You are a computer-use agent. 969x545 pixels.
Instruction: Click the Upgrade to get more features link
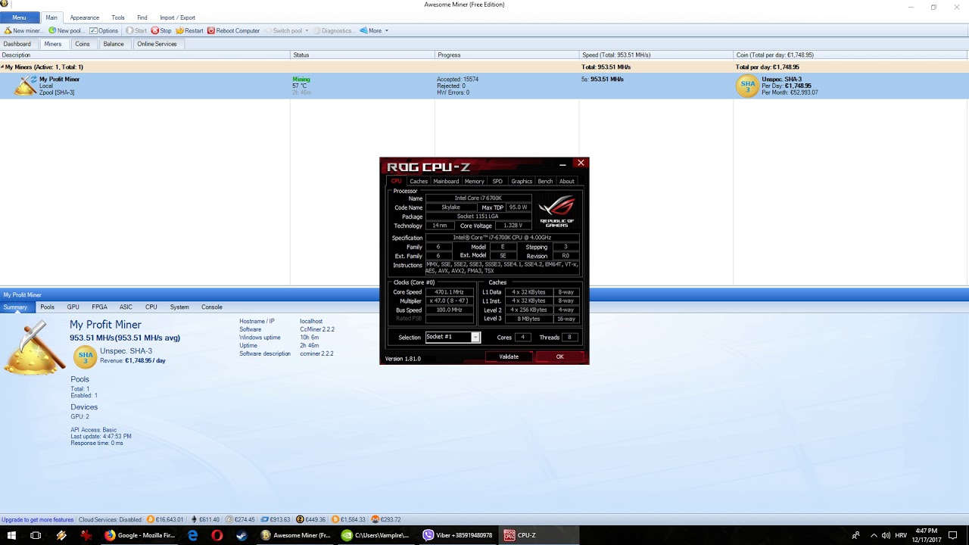(x=38, y=520)
